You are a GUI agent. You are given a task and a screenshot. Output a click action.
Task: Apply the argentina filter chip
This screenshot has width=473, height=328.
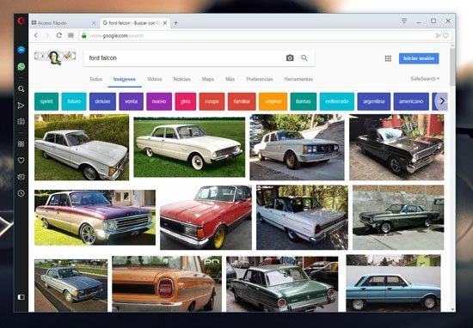[x=374, y=101]
